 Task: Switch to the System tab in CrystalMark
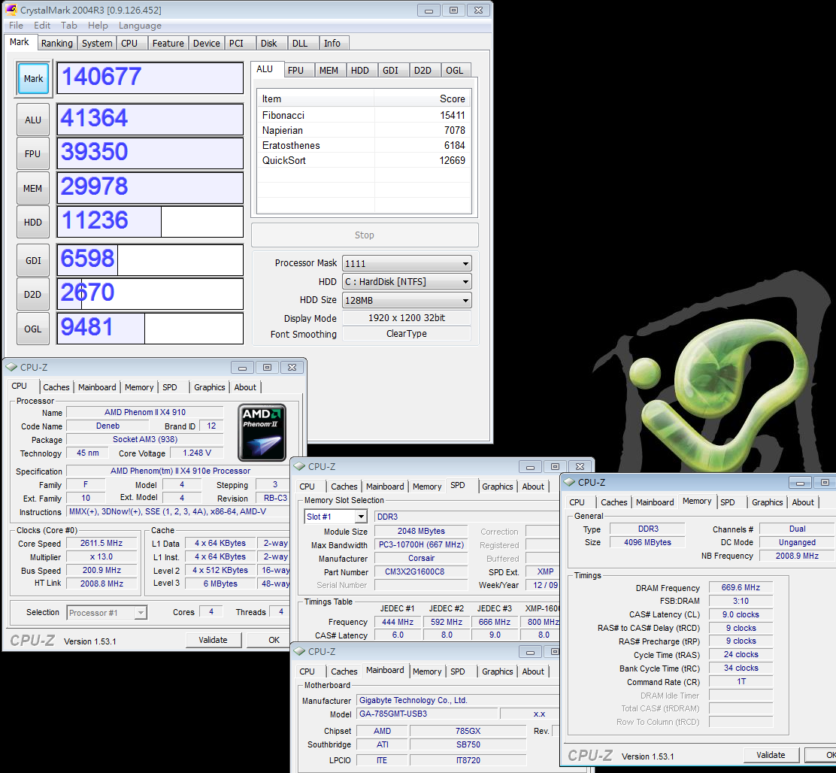pos(96,43)
